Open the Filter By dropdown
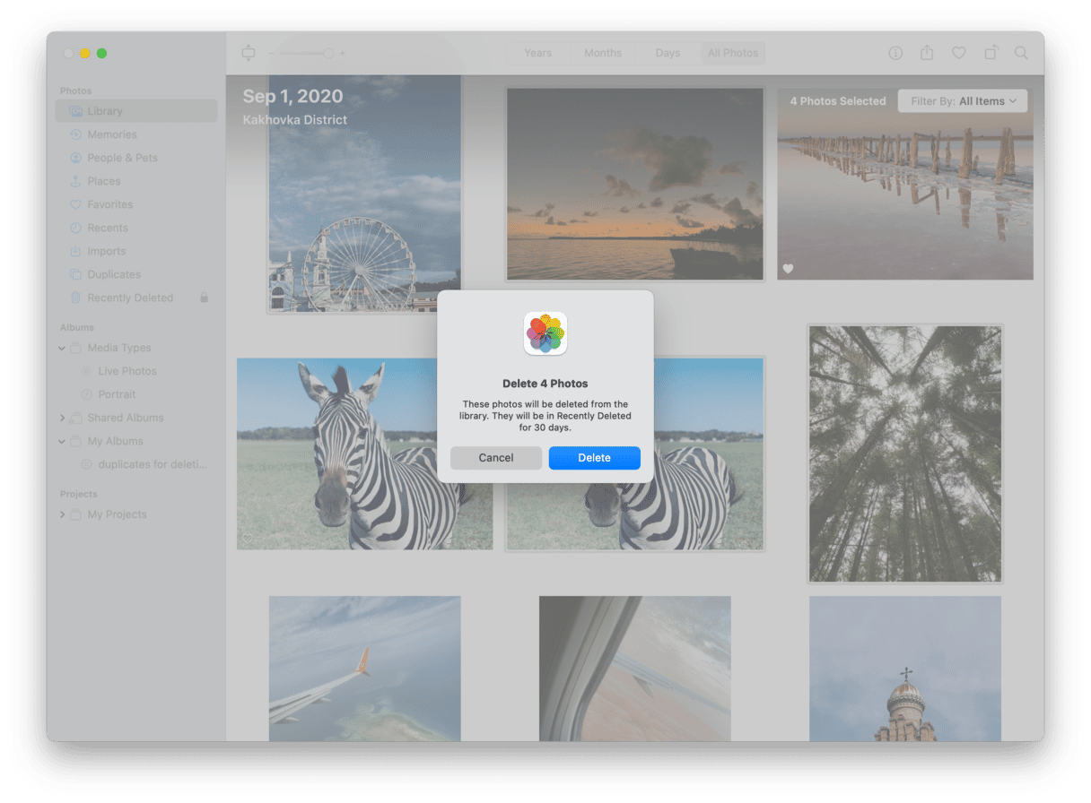 click(x=963, y=101)
